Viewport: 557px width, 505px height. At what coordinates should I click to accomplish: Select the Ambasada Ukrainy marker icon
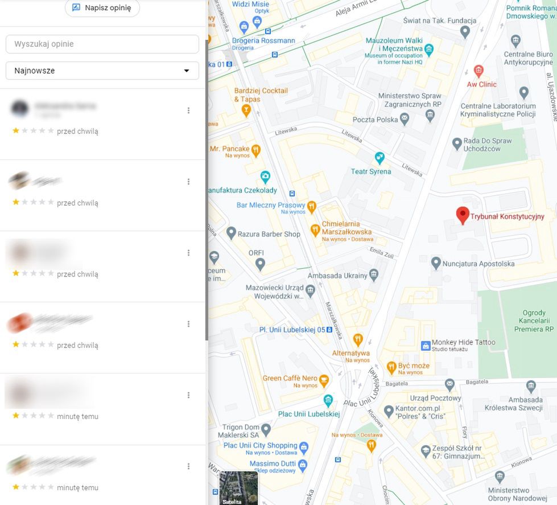(374, 275)
